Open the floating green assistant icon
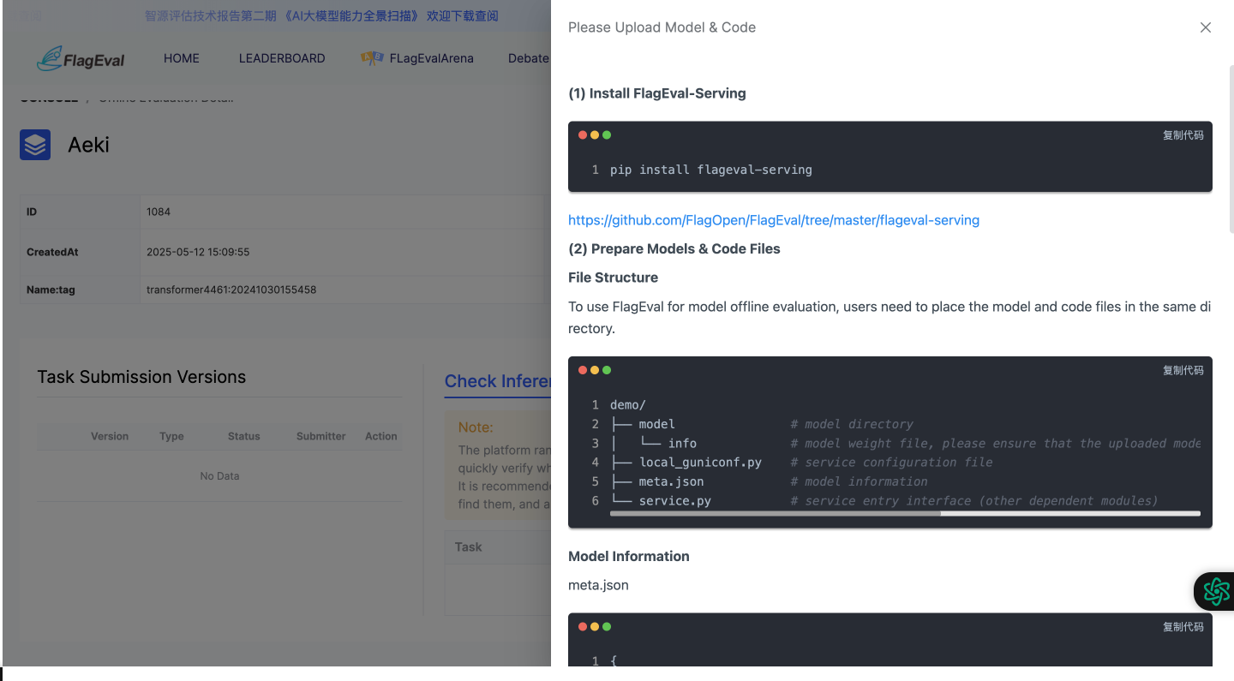Viewport: 1234px width, 681px height. pyautogui.click(x=1216, y=591)
